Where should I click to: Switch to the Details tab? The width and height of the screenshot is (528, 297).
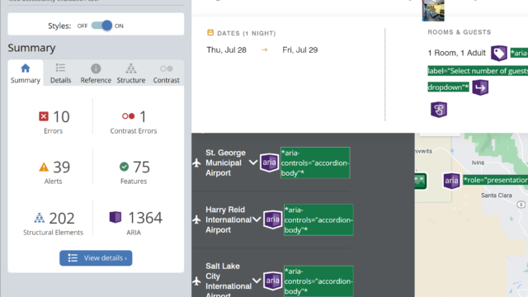coord(60,73)
